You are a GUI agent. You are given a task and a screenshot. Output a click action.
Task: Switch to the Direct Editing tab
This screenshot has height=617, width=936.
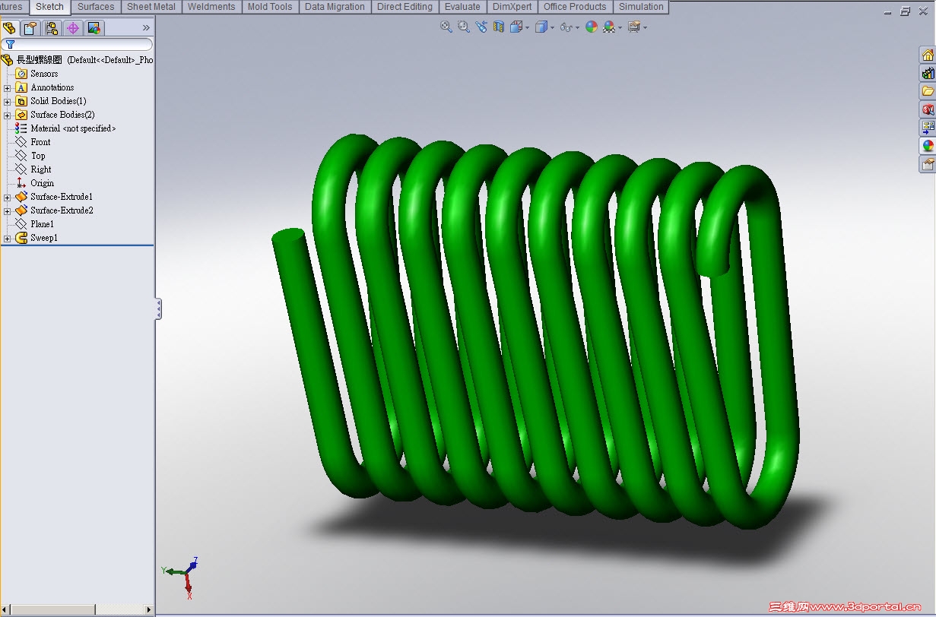point(405,7)
